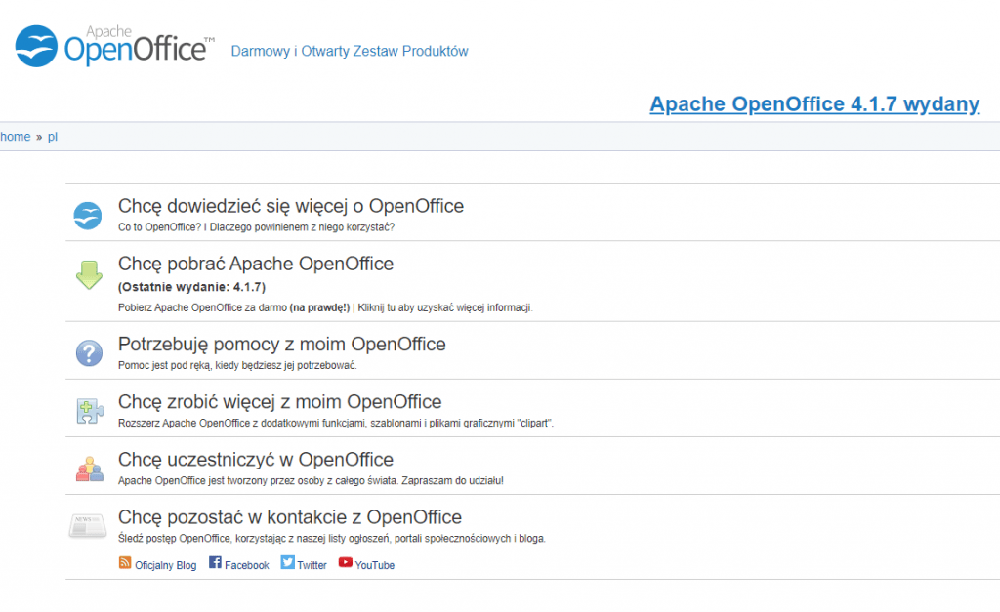Select the question mark help icon
Viewport: 1000px width, 612px height.
click(88, 353)
